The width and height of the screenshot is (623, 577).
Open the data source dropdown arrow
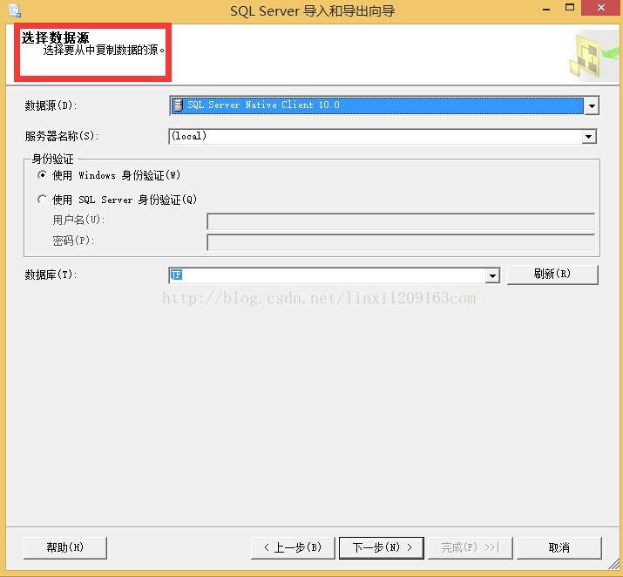[592, 105]
